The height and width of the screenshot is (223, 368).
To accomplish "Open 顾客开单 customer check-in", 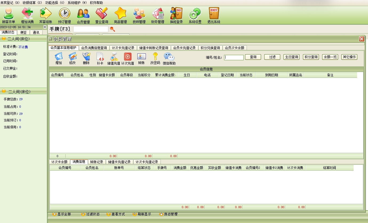I will [9, 15].
